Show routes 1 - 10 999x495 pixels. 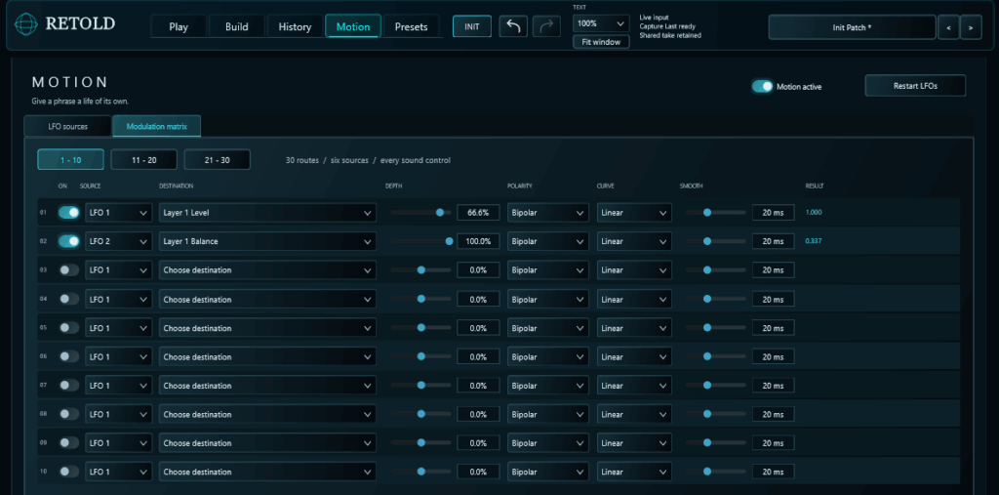click(x=70, y=160)
